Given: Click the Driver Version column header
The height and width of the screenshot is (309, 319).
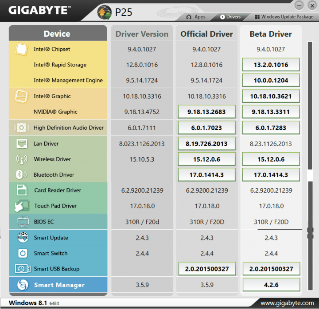Looking at the screenshot, I should (142, 34).
